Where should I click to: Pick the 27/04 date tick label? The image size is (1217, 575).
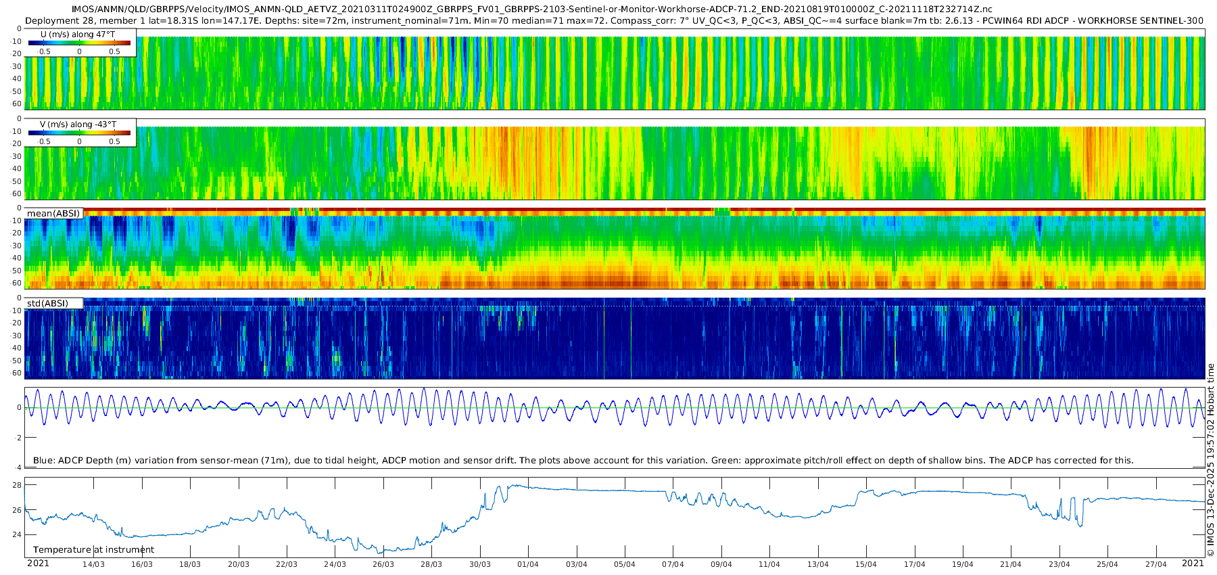(x=1156, y=564)
